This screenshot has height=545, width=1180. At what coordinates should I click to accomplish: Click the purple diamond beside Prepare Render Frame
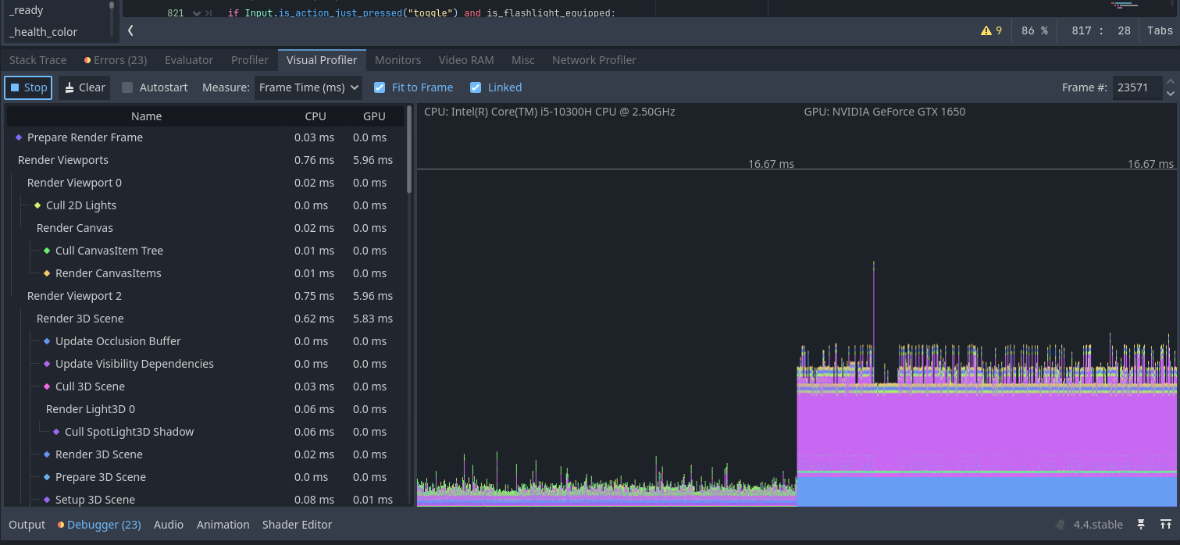tap(19, 137)
